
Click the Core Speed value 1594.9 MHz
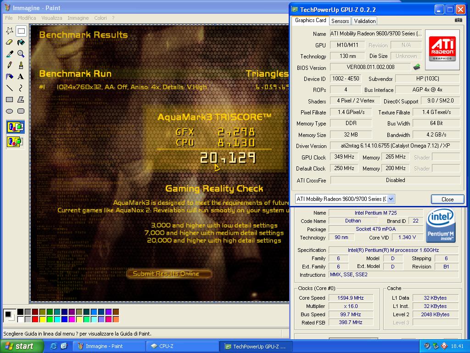(351, 298)
